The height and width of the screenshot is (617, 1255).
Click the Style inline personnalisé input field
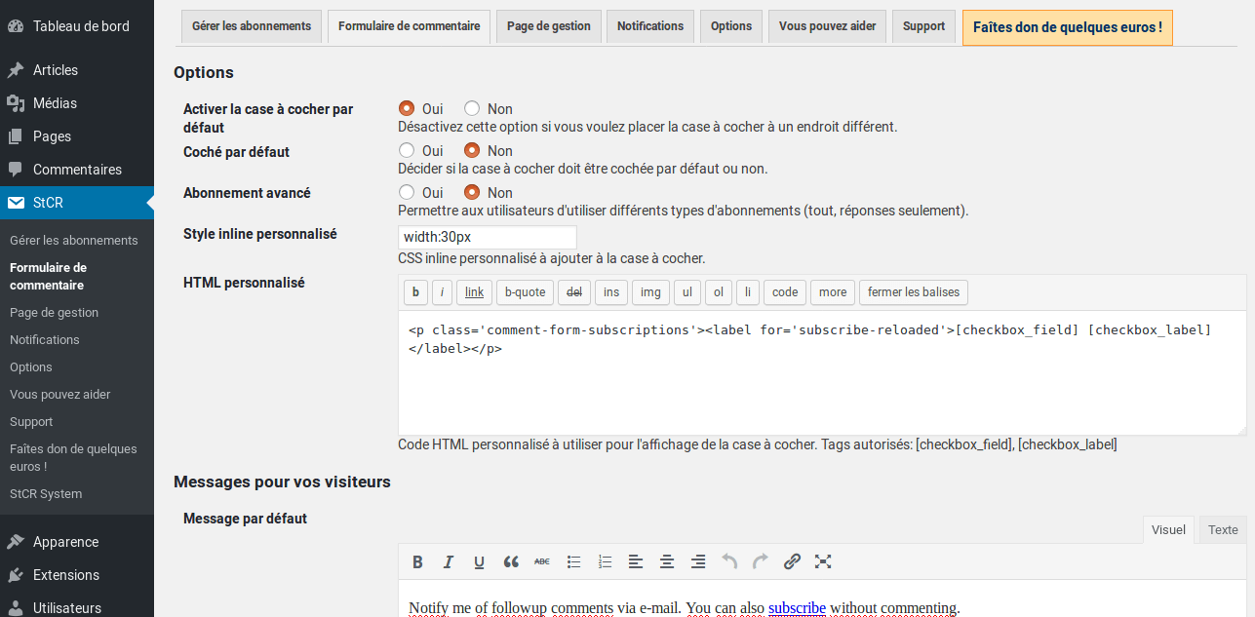point(487,236)
